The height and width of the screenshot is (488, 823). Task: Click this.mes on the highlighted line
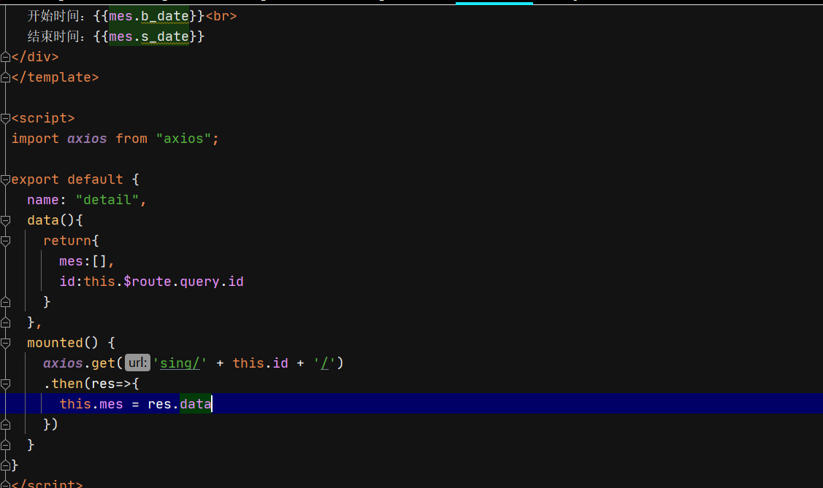(91, 404)
